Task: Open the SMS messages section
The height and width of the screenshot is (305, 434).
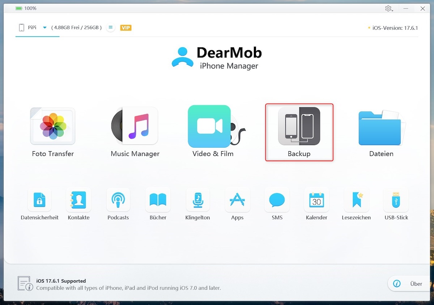Action: pos(277,200)
